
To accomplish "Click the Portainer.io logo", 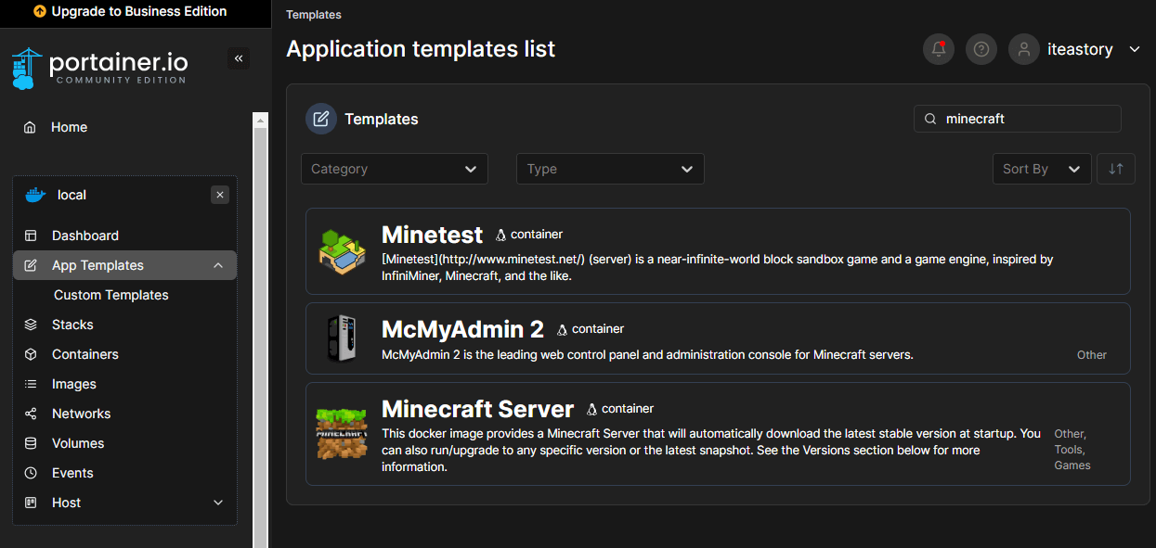I will click(x=99, y=67).
